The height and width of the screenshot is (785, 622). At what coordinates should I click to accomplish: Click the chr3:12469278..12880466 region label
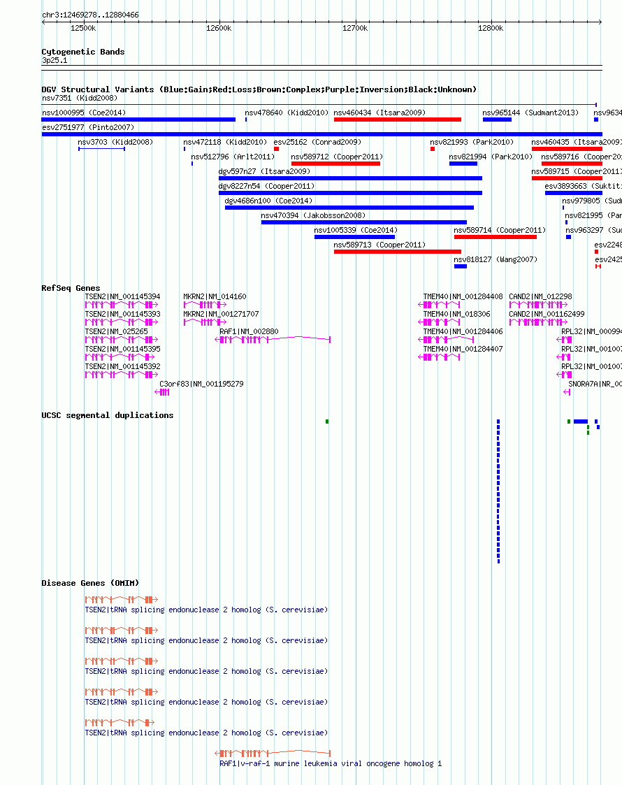point(91,15)
